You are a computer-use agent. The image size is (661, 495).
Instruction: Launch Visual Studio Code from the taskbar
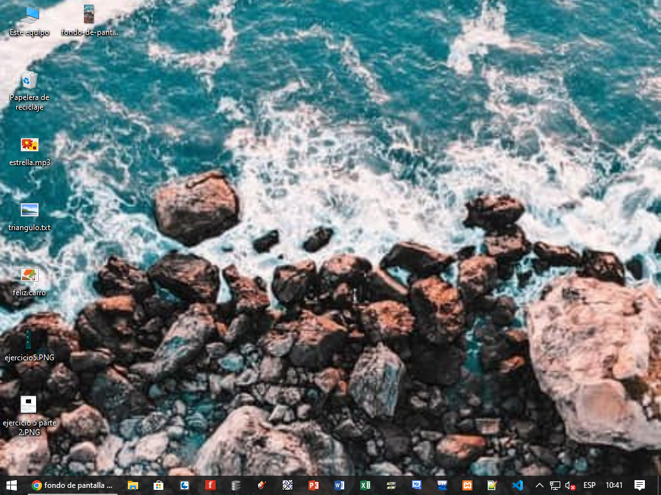point(517,485)
